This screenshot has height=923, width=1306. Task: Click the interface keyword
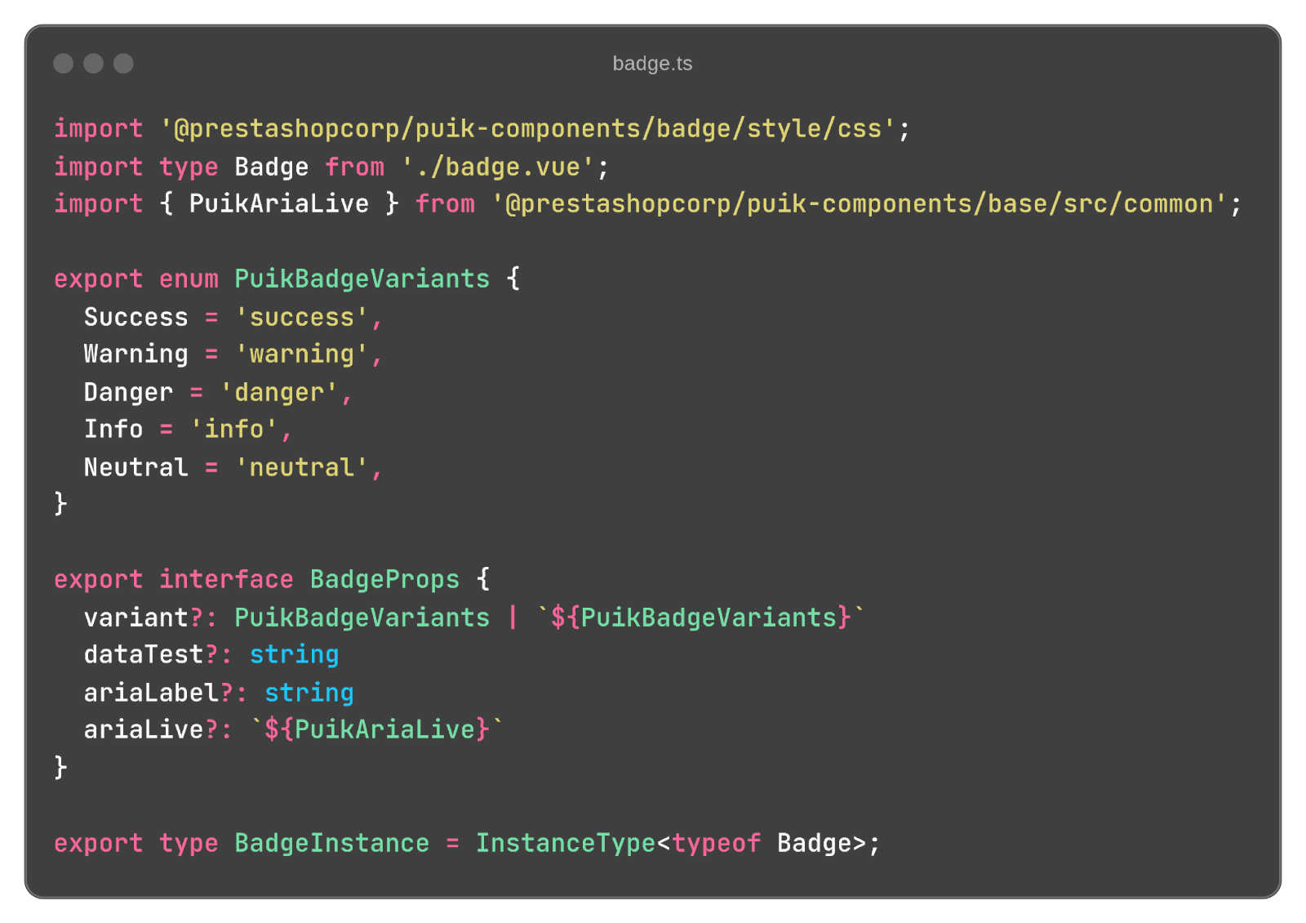click(226, 579)
